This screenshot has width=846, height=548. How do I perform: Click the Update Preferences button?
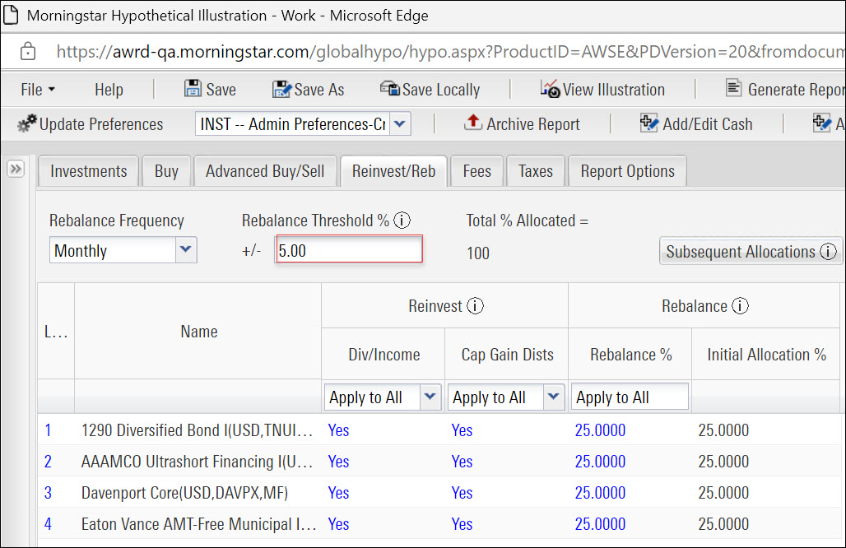(90, 123)
